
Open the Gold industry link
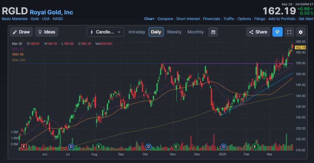click(x=35, y=19)
